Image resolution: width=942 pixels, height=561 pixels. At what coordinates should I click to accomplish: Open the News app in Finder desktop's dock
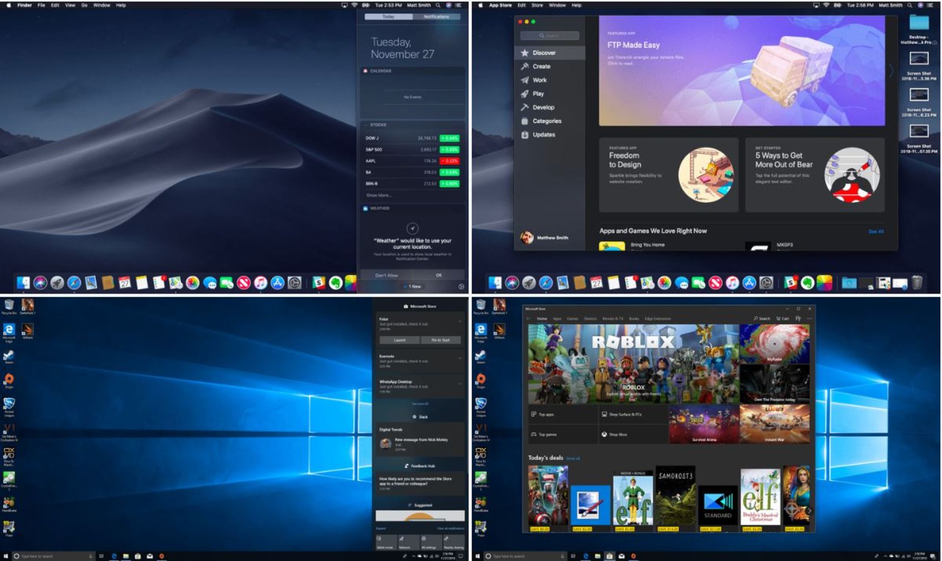(244, 283)
